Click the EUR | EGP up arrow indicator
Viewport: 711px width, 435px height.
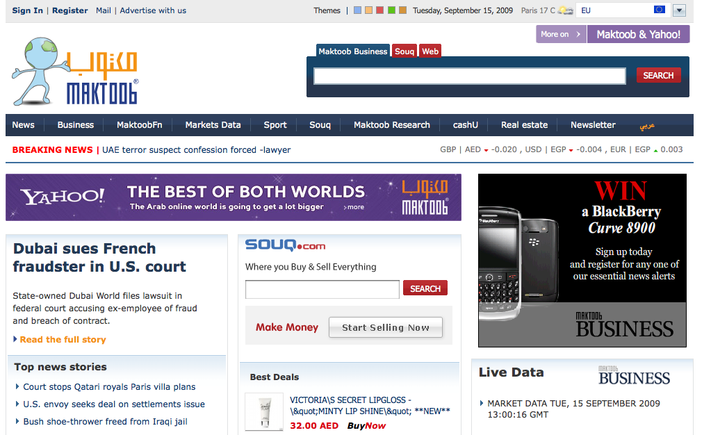[x=655, y=151]
